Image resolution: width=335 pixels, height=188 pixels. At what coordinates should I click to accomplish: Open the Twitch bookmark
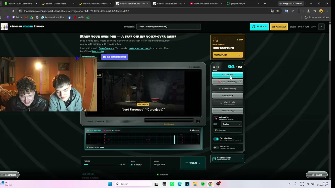[x=17, y=17]
